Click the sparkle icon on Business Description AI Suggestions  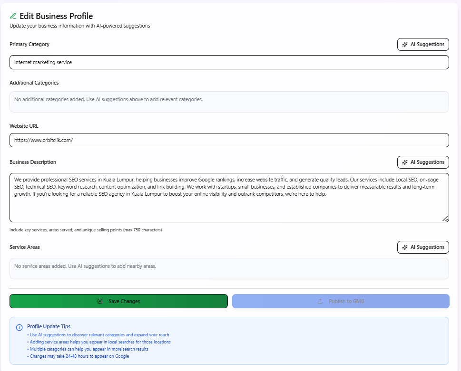pyautogui.click(x=405, y=162)
